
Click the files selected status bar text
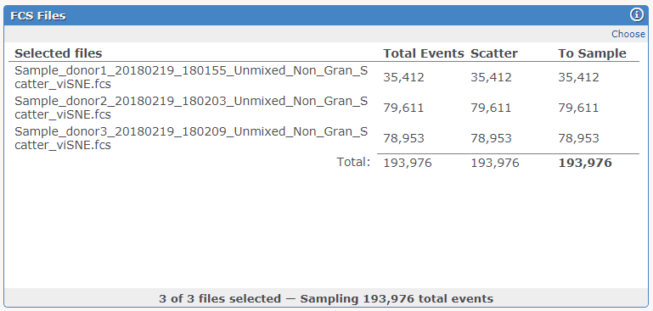(x=326, y=298)
